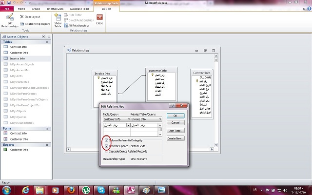
Task: Click the Show Table icon
Action: (58, 20)
